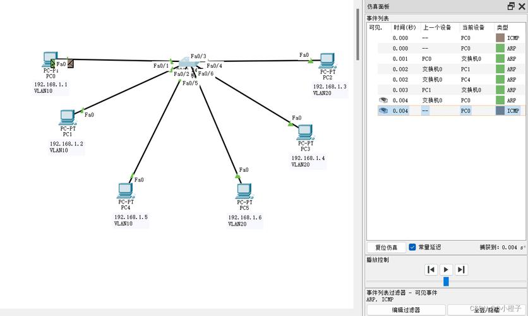Undock the simulation panel with the restore icon
The width and height of the screenshot is (528, 316).
[511, 6]
